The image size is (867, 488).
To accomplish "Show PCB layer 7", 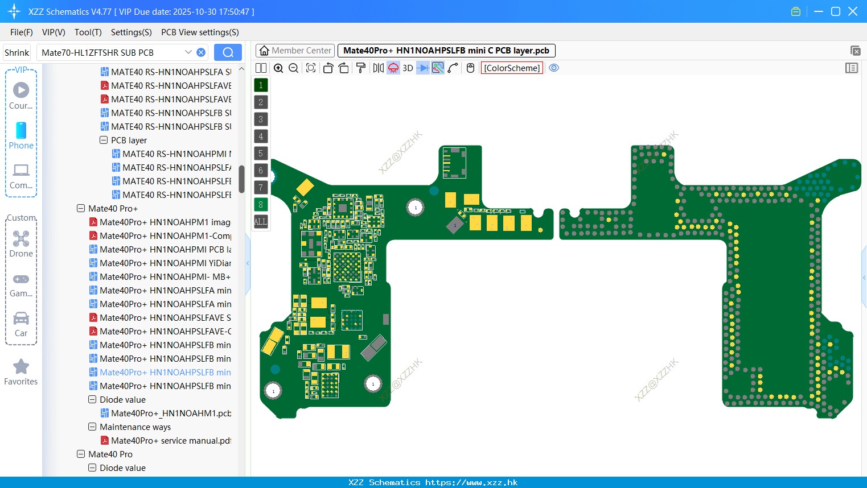I will [261, 187].
